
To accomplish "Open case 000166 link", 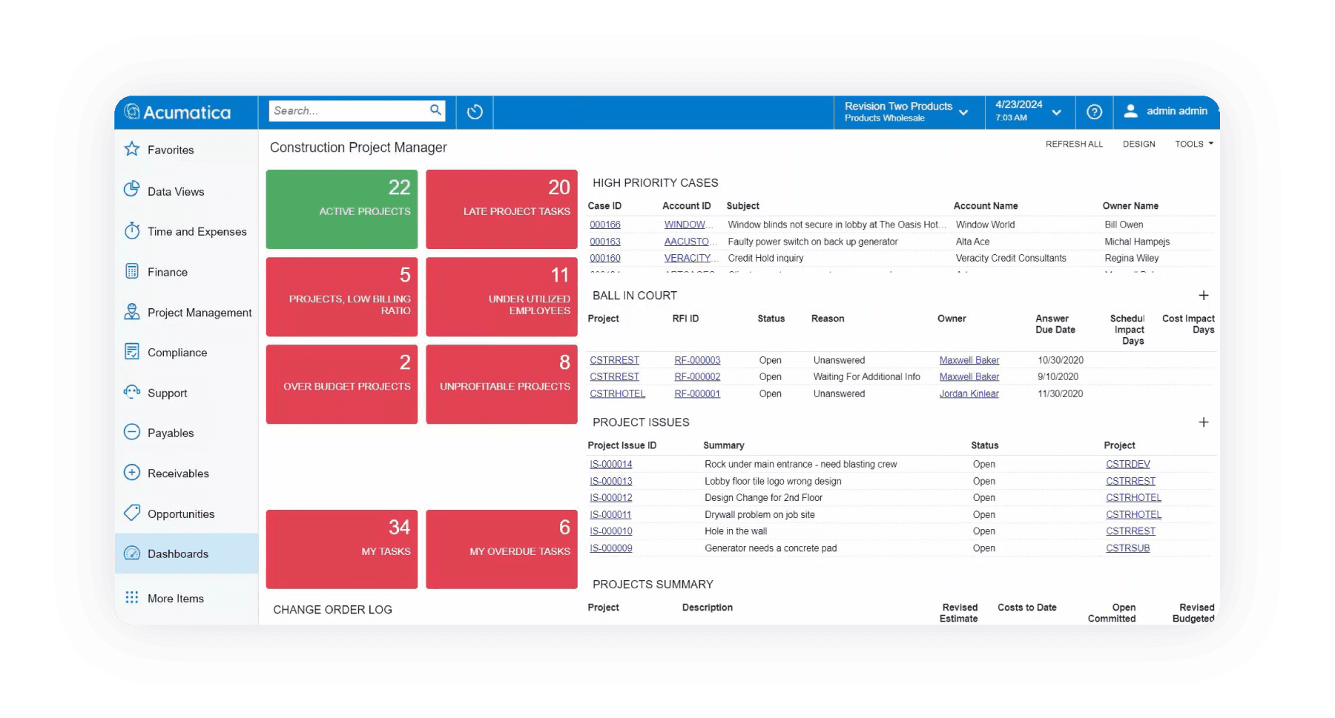I will [x=605, y=225].
